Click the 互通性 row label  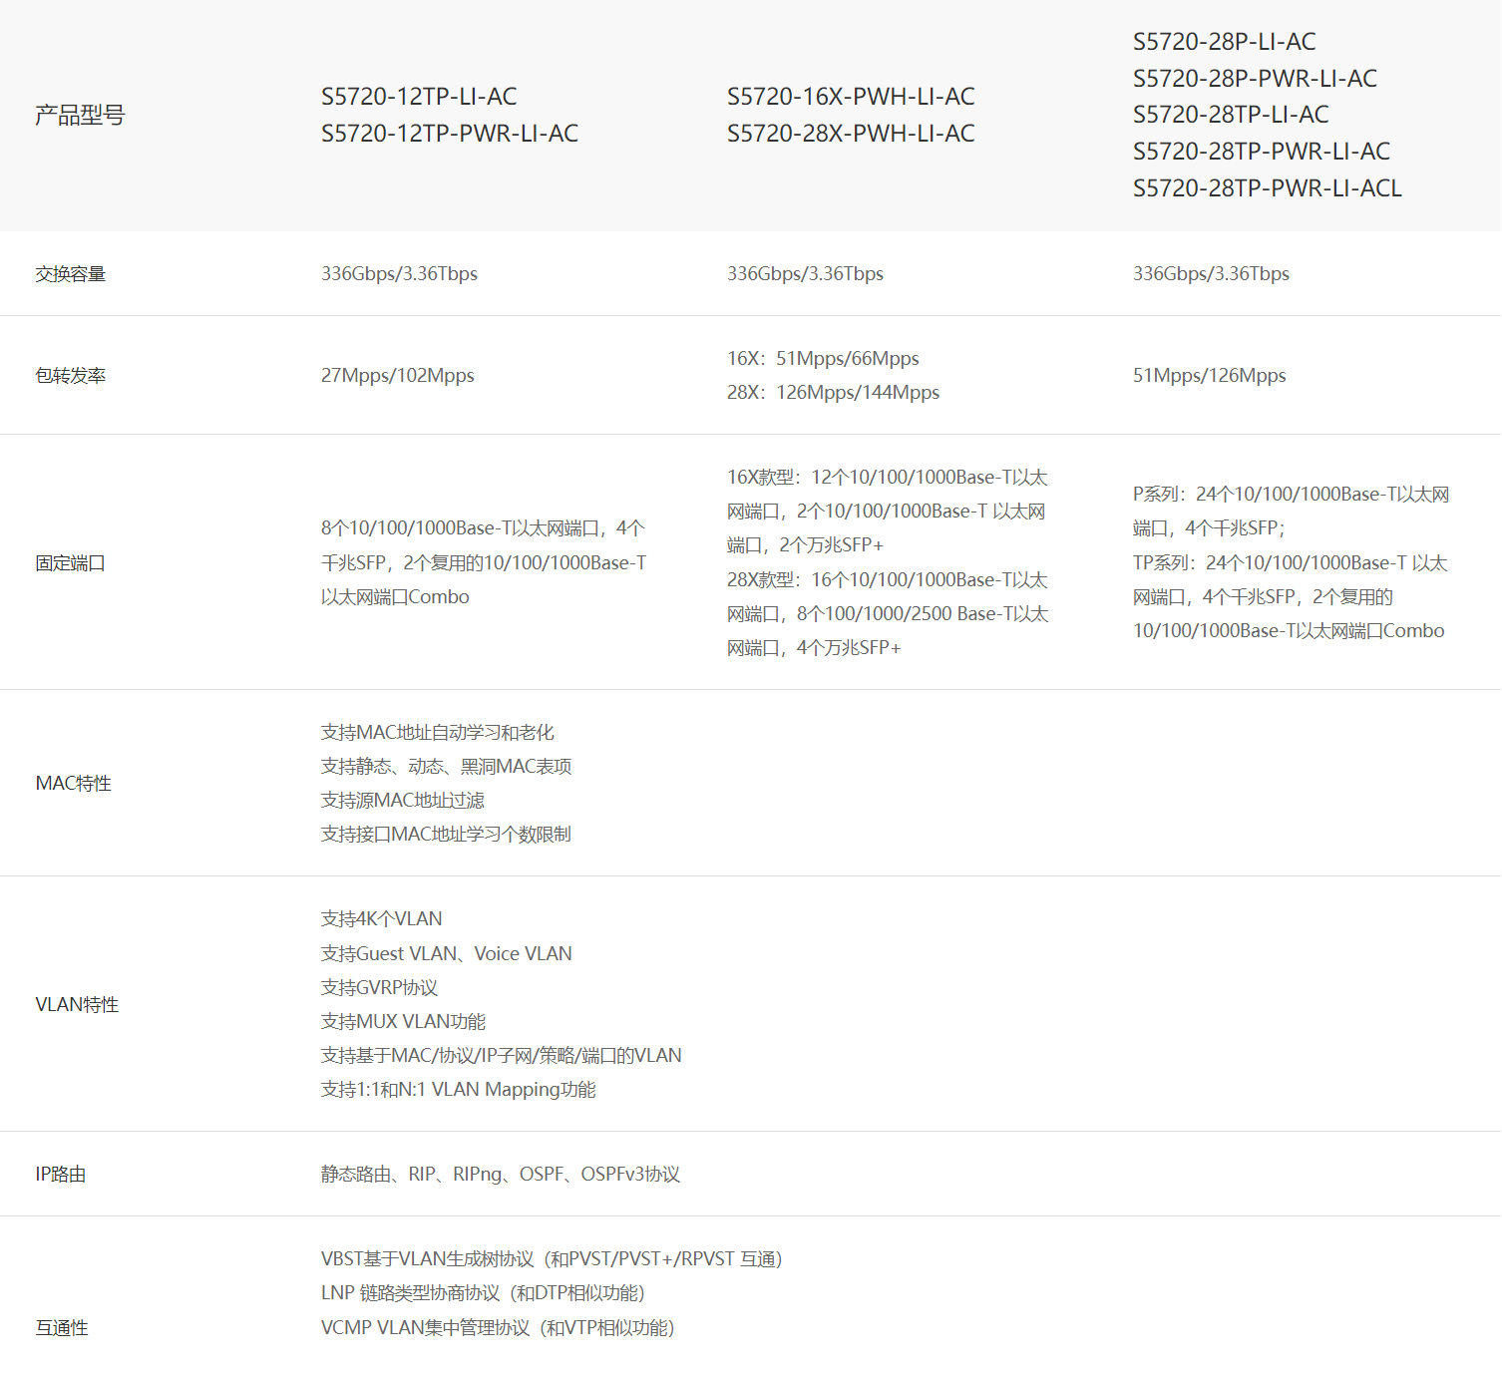(x=62, y=1328)
